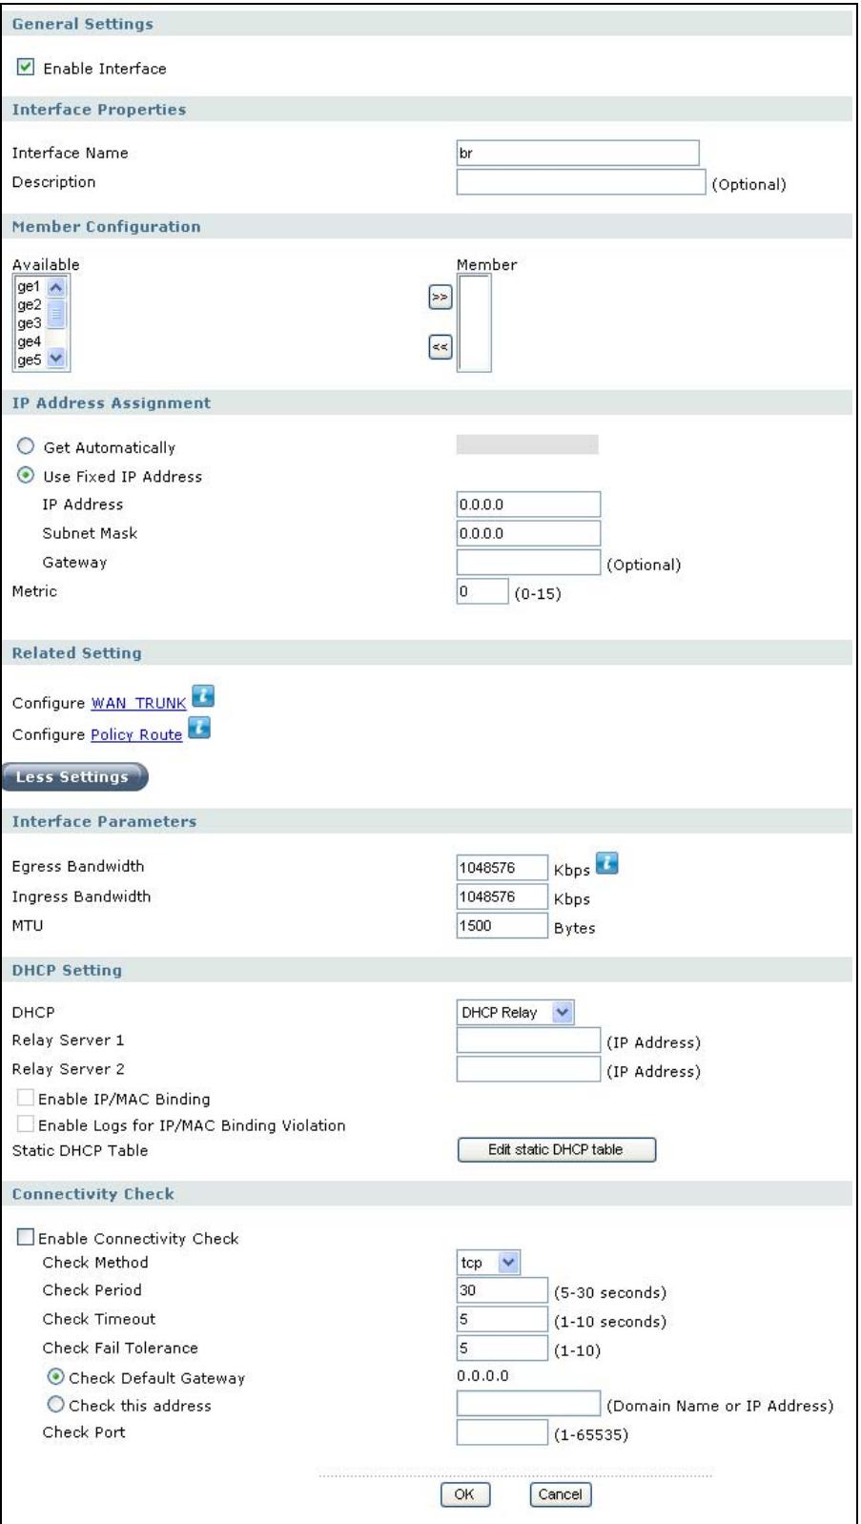The image size is (861, 1524).
Task: Click the Check this address input field
Action: pos(529,1404)
